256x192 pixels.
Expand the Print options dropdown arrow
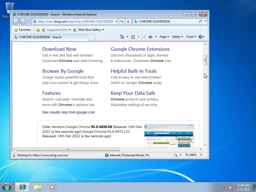click(156, 37)
